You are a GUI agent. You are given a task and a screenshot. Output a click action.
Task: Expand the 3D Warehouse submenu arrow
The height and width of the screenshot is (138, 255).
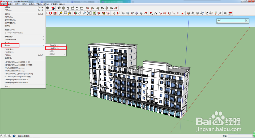(x=44, y=40)
